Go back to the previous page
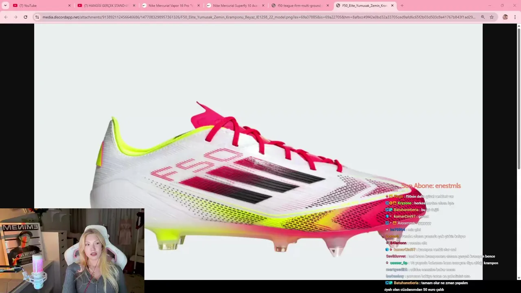 6,17
